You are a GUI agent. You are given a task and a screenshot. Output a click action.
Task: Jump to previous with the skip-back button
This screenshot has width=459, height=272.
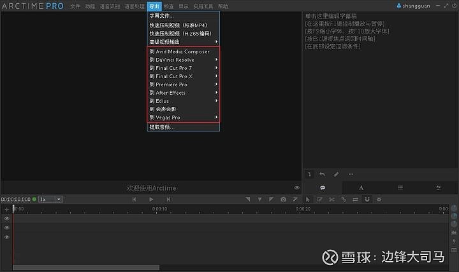(134, 200)
